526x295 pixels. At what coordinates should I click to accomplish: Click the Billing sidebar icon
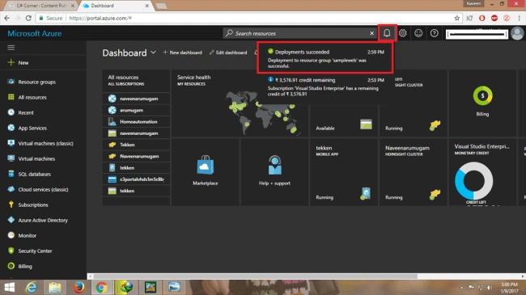pyautogui.click(x=11, y=266)
